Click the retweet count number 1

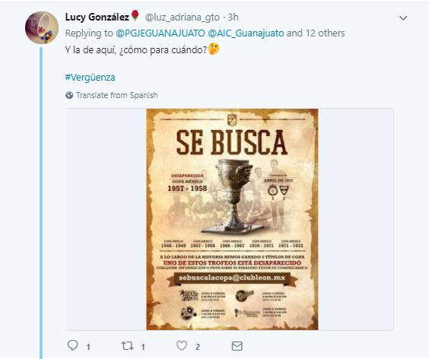tap(143, 347)
